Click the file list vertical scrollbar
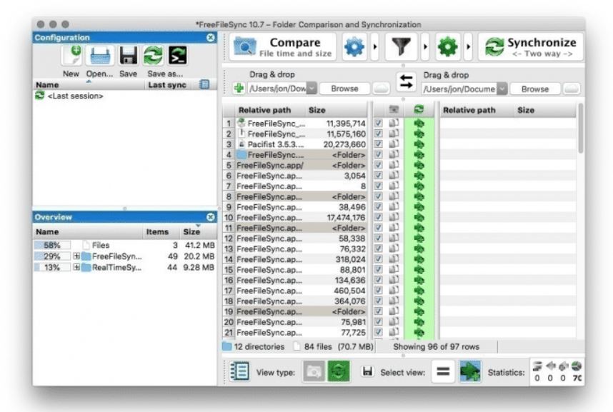613x412 pixels. tap(581, 129)
